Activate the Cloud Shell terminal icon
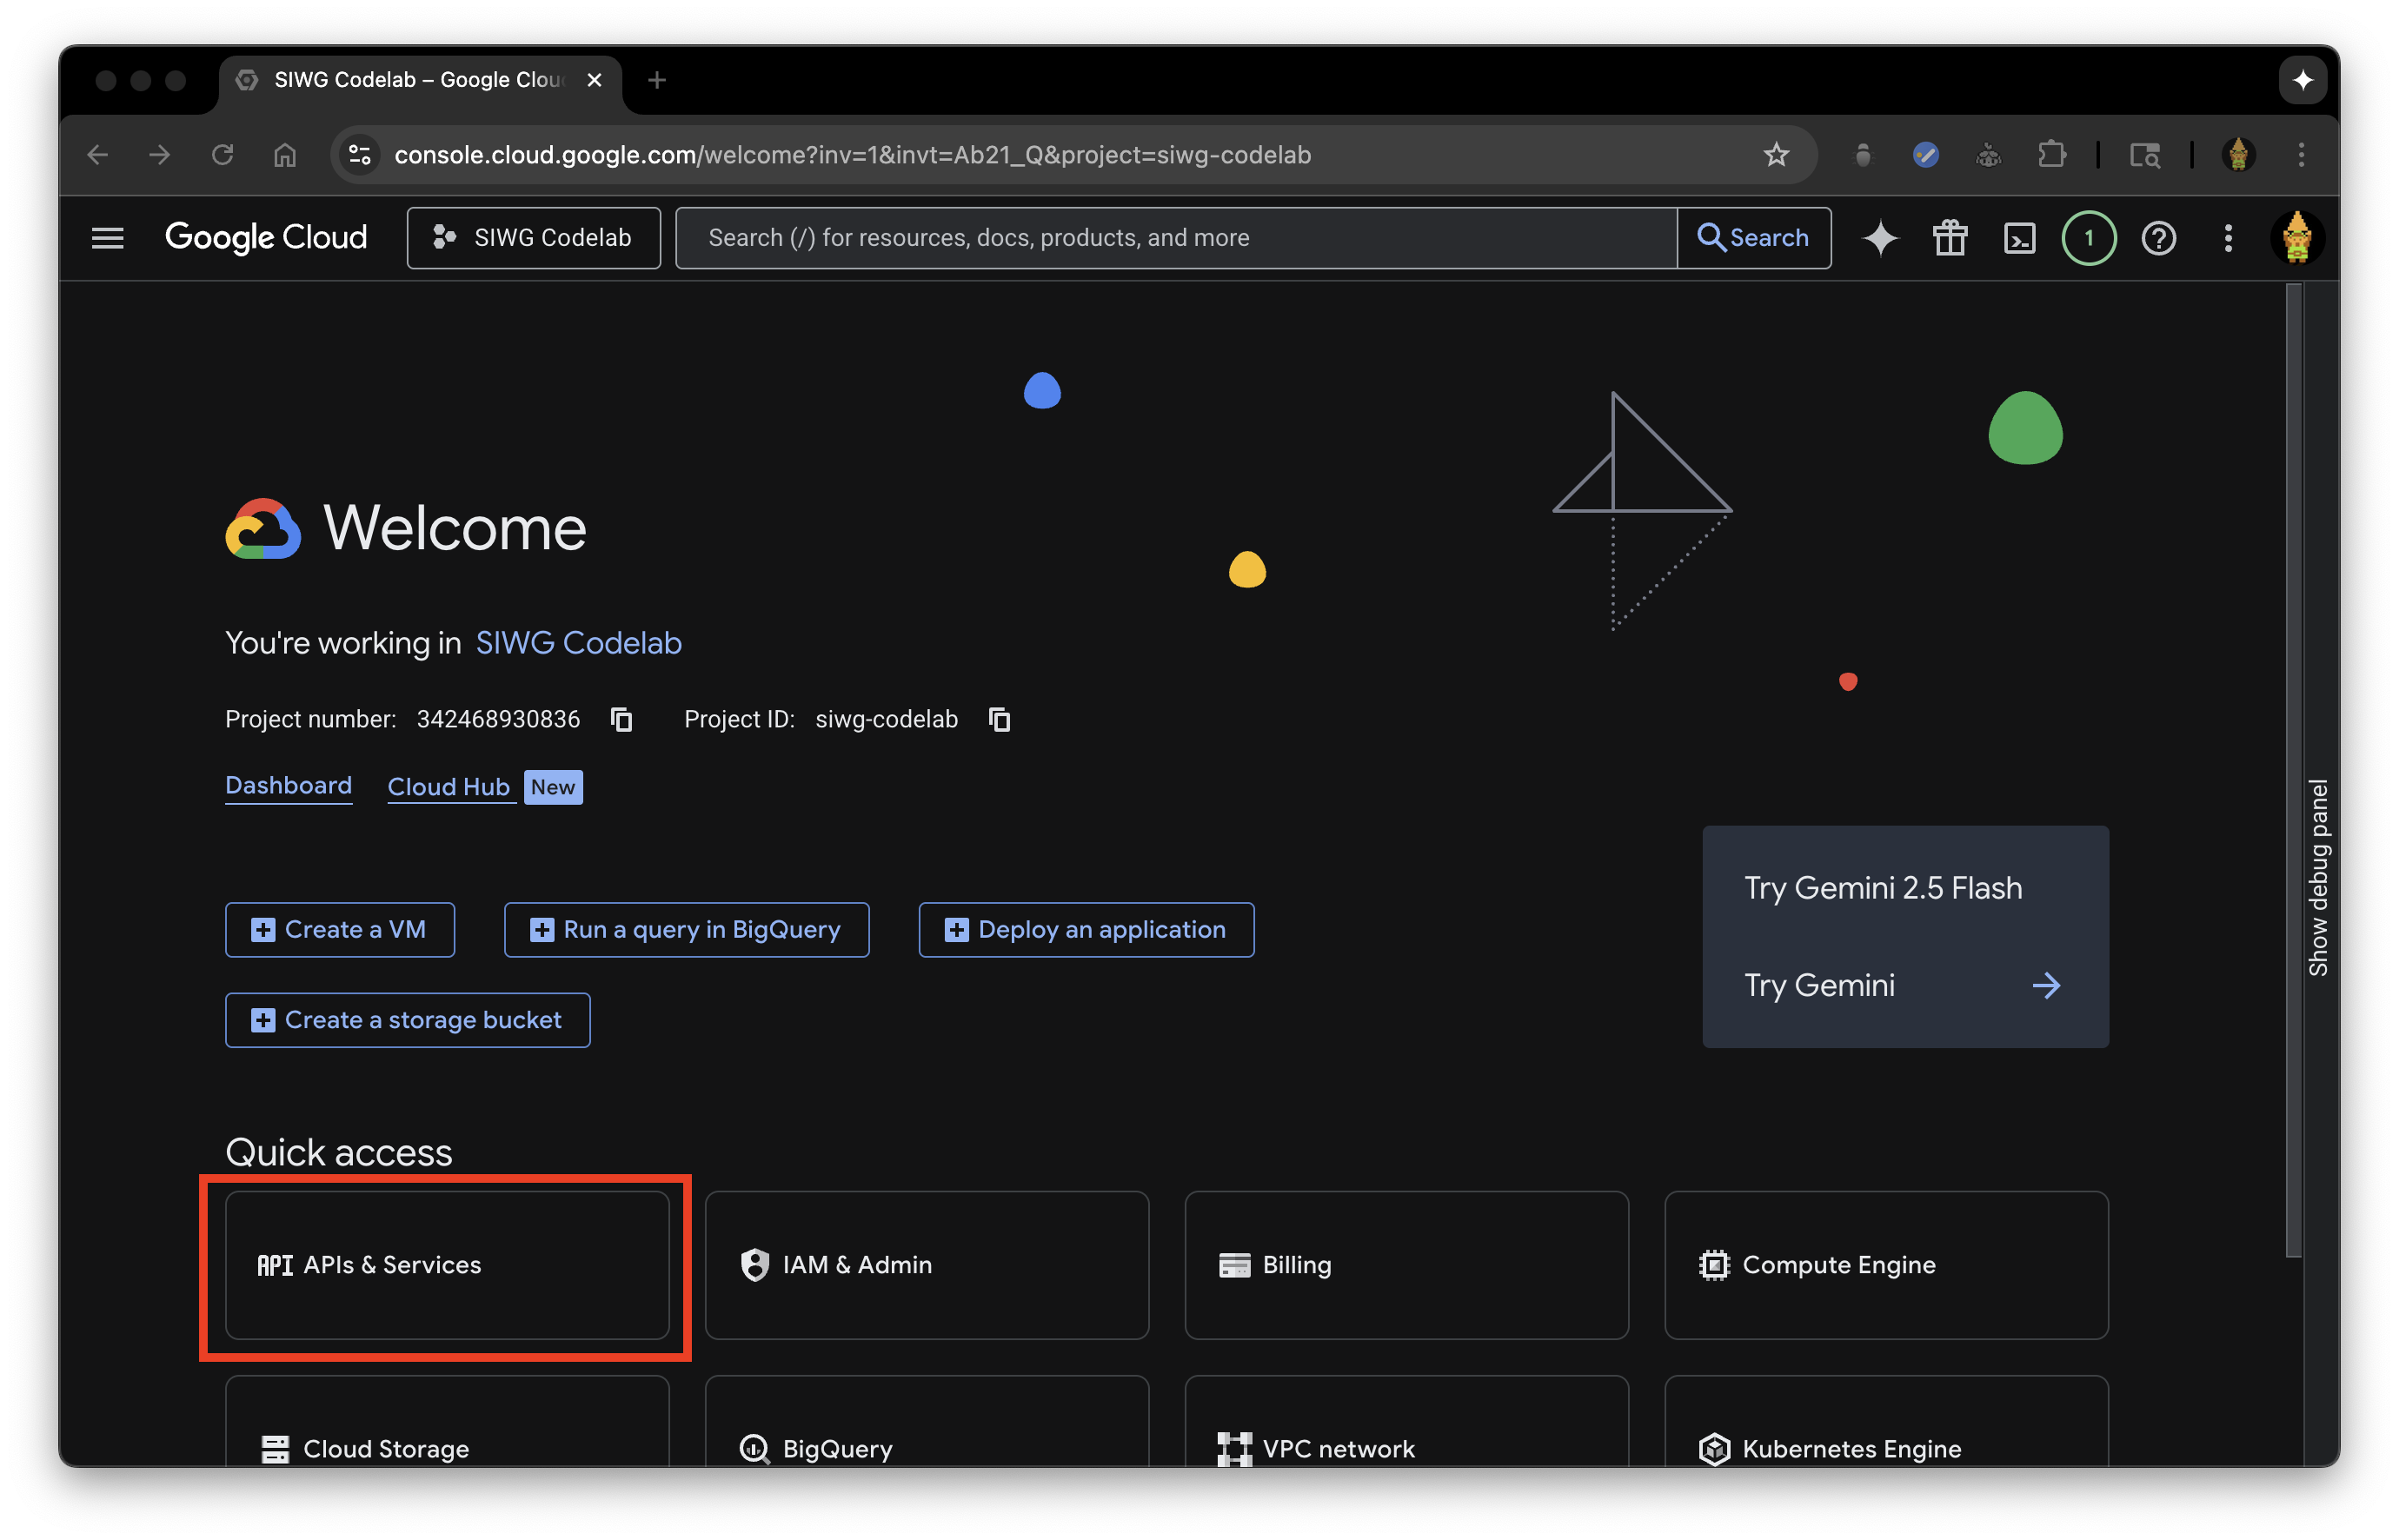 point(2019,238)
